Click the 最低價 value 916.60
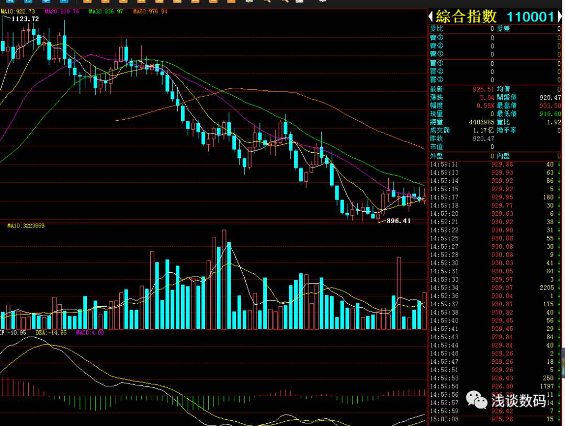 (x=550, y=114)
